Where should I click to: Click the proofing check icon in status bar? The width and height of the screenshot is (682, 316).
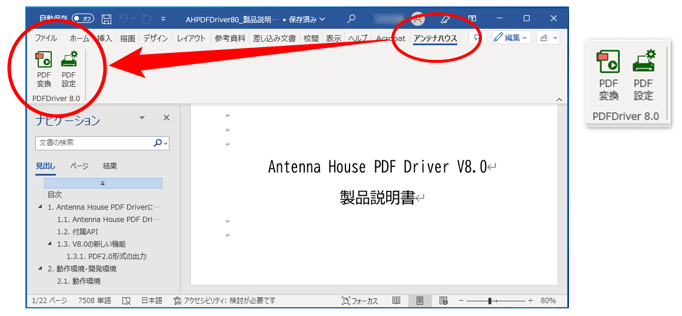tap(127, 300)
